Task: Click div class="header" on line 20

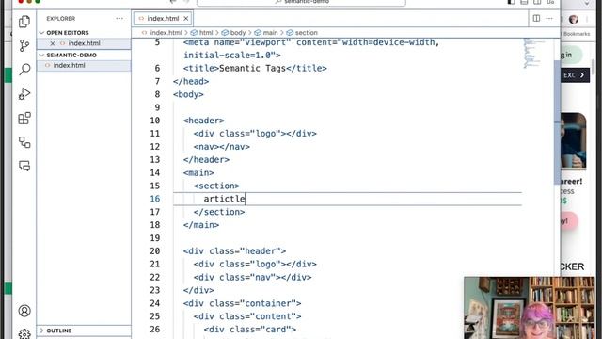Action: [234, 251]
